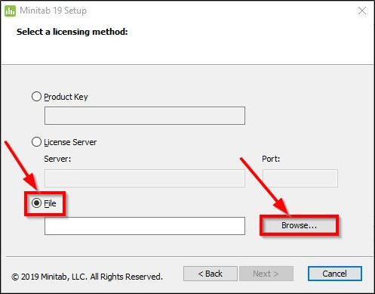The image size is (375, 294).
Task: Cancel the Minitab setup
Action: click(x=335, y=274)
